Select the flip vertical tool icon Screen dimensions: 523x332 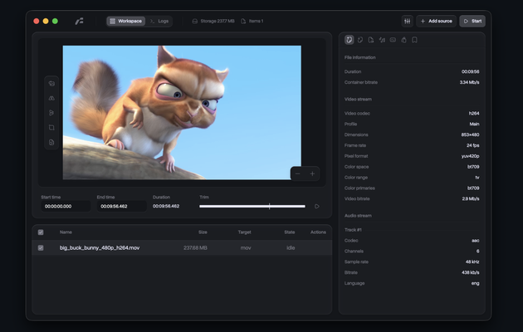coord(51,113)
